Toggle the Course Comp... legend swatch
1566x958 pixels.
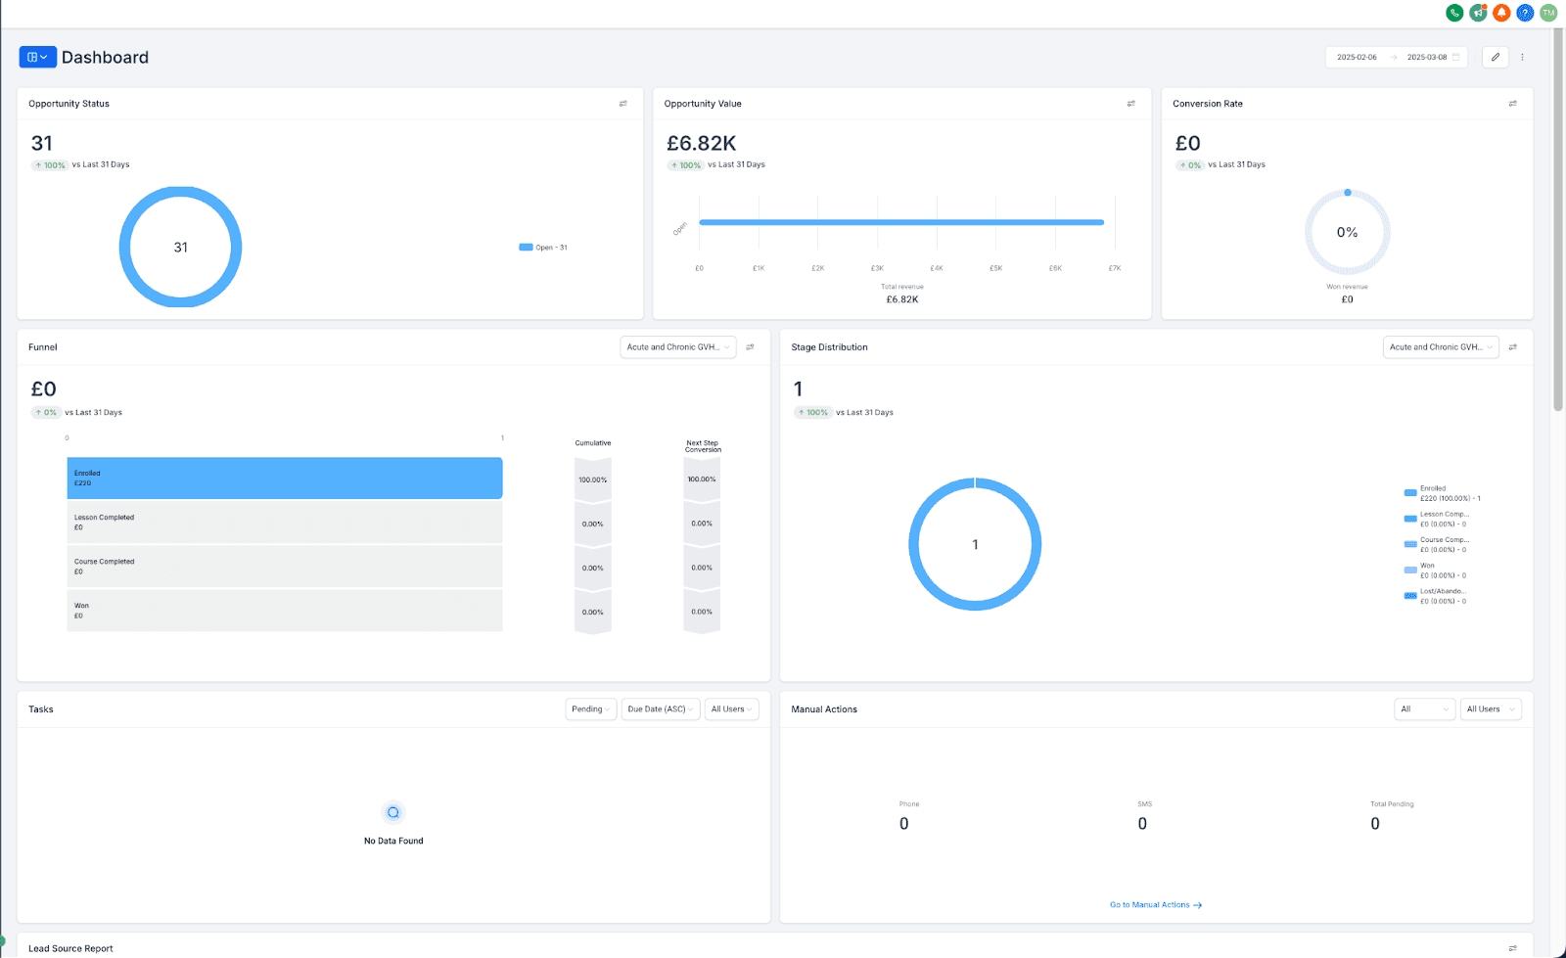(1410, 544)
